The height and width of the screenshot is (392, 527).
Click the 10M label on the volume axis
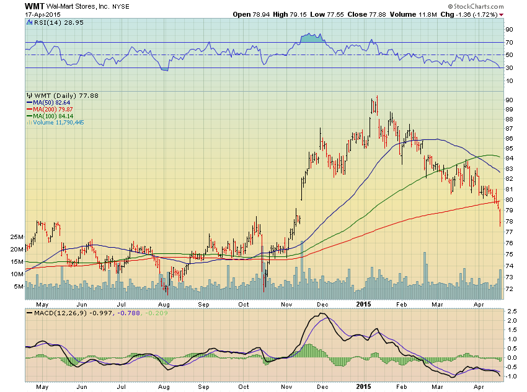click(x=17, y=274)
